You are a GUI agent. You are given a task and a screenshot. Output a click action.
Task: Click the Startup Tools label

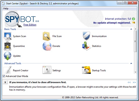99,70
